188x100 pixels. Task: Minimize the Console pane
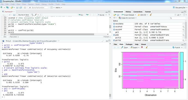click(x=107, y=41)
